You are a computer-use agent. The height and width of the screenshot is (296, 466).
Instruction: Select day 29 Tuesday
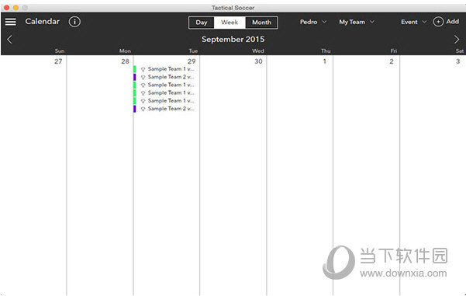point(192,61)
